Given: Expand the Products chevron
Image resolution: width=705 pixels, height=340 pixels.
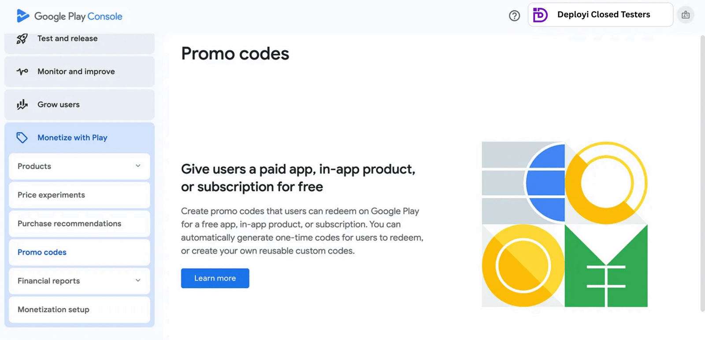Looking at the screenshot, I should click(138, 166).
